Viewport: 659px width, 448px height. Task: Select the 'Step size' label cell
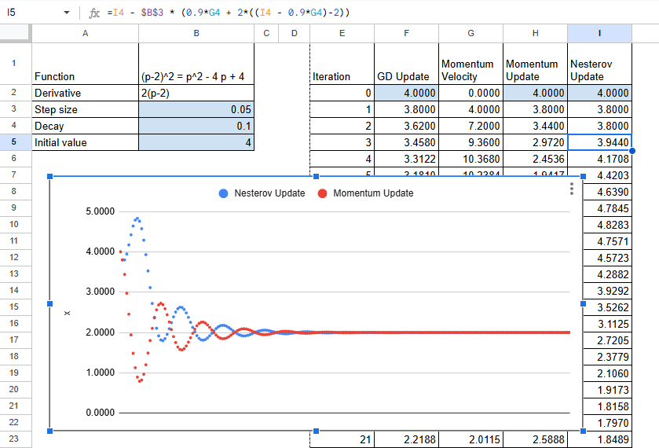86,109
